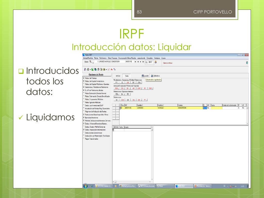
Task: Open Consultas menu
Action: pyautogui.click(x=150, y=58)
